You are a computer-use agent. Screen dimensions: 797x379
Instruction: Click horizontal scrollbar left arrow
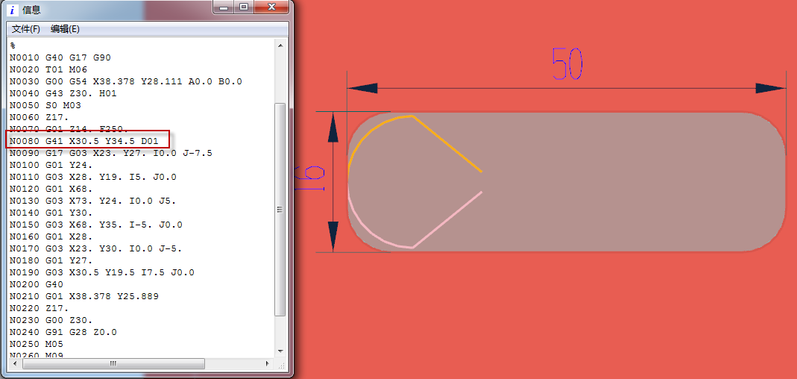(x=13, y=364)
